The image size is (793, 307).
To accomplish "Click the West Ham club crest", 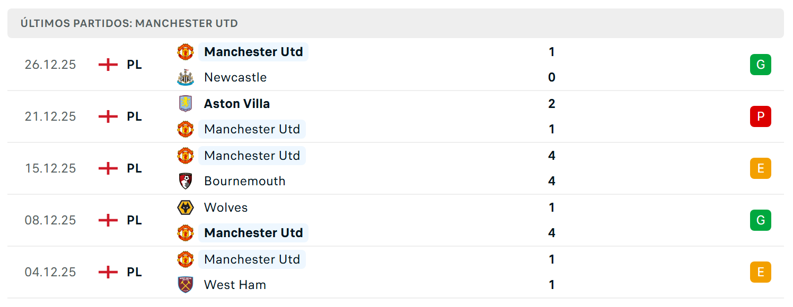I will pyautogui.click(x=186, y=285).
